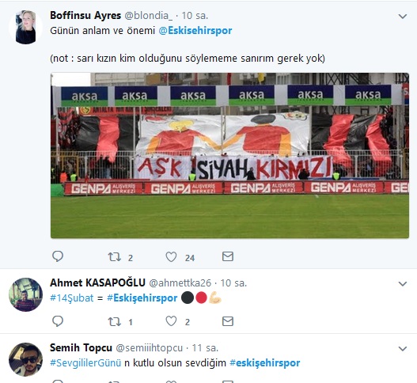Follow the #14Şubat hashtag link

[72, 298]
